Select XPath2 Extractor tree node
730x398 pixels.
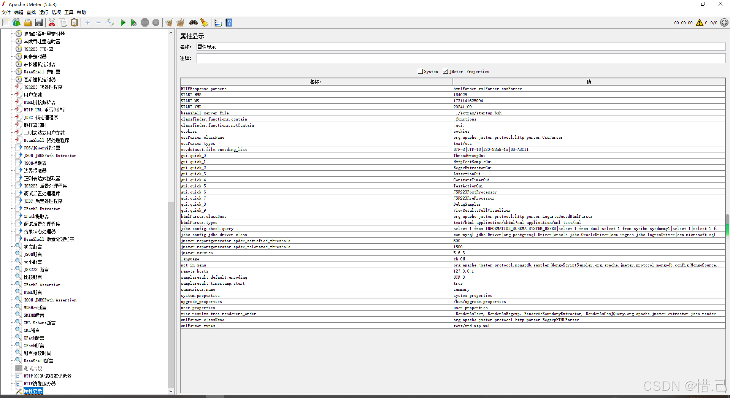pyautogui.click(x=42, y=209)
